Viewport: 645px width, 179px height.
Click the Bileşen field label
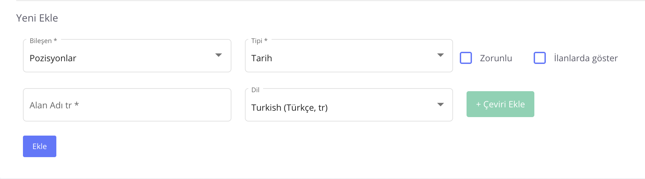[41, 41]
